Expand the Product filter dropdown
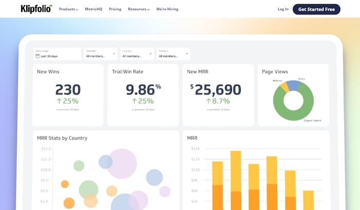 coord(173,54)
